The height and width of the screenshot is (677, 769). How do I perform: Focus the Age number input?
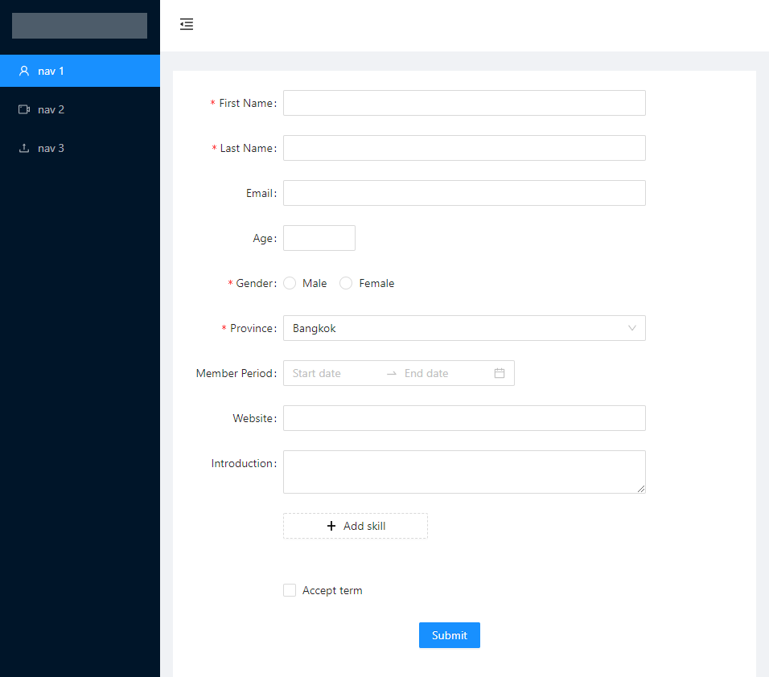[x=319, y=238]
